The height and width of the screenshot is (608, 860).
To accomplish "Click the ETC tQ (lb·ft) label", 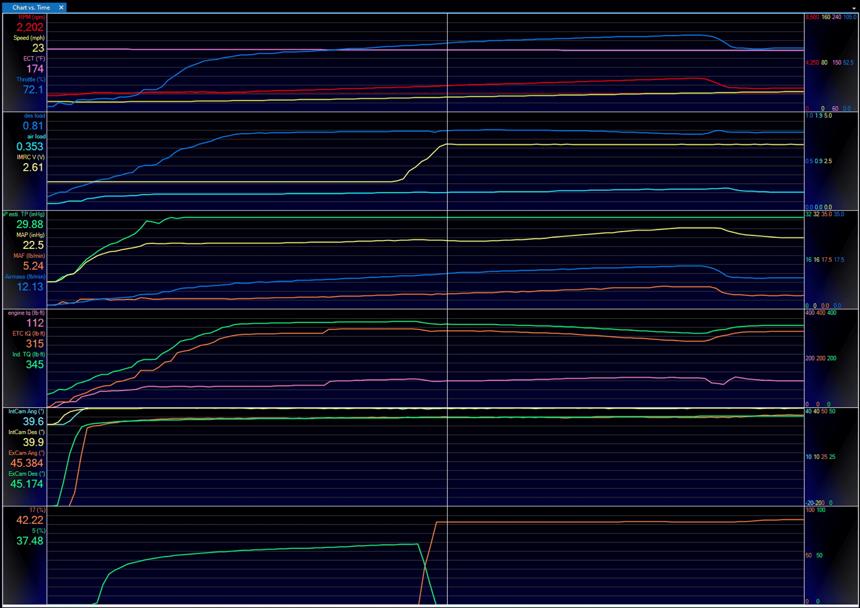I will point(29,334).
